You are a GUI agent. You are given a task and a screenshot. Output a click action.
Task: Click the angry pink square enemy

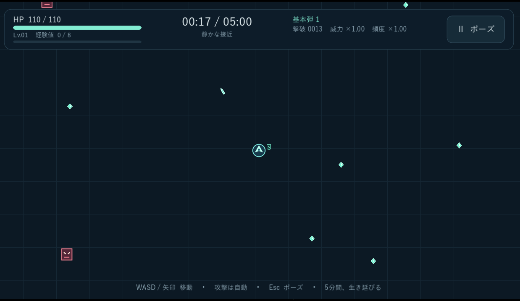67,254
